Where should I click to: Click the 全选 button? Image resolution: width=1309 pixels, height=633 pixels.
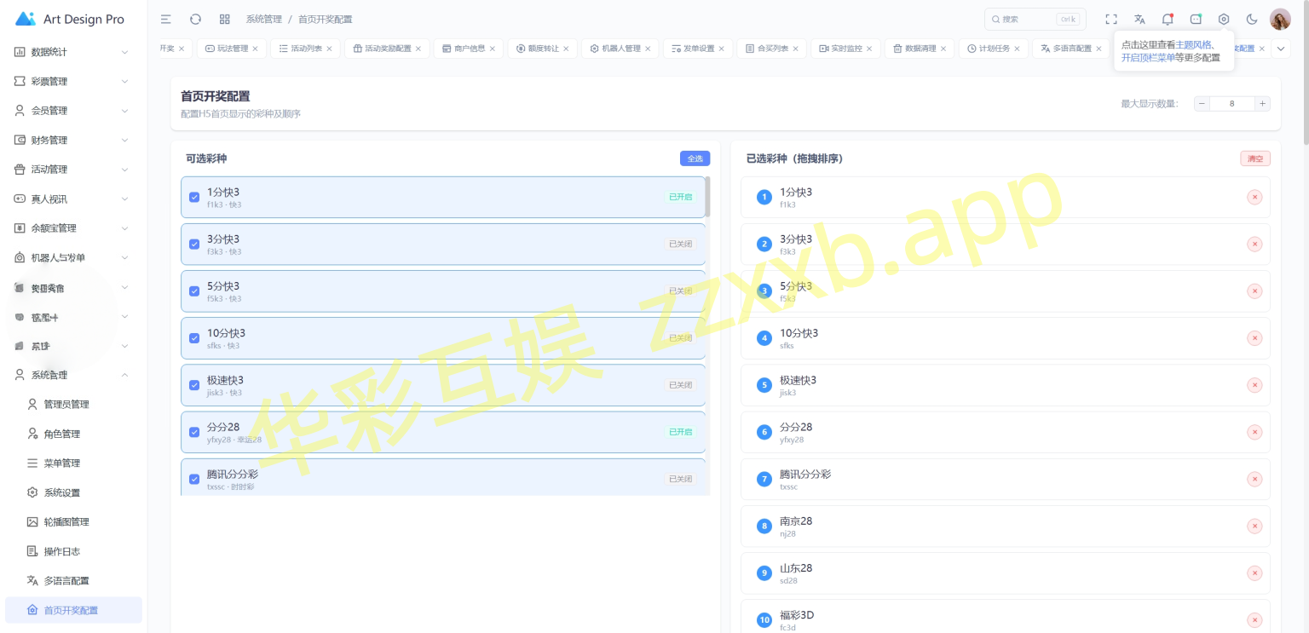coord(695,158)
